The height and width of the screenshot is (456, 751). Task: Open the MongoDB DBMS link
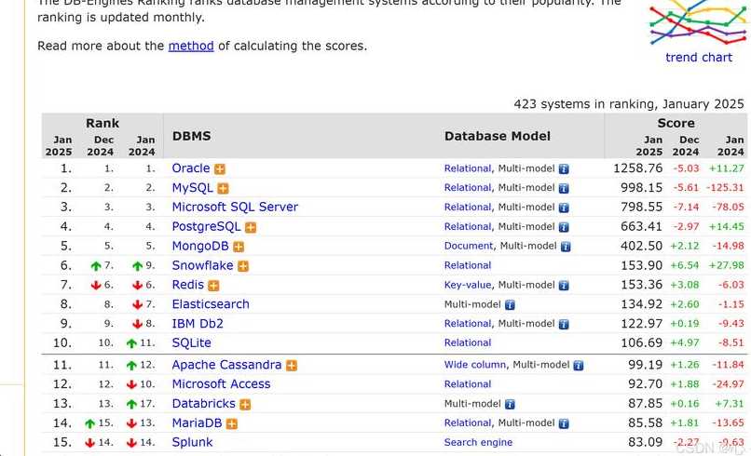point(200,246)
